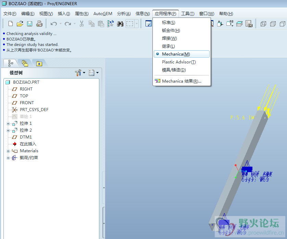
Task: Open the 插入(I) menu
Action: click(64, 14)
